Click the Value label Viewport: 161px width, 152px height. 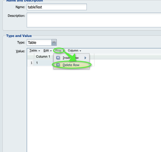20,51
